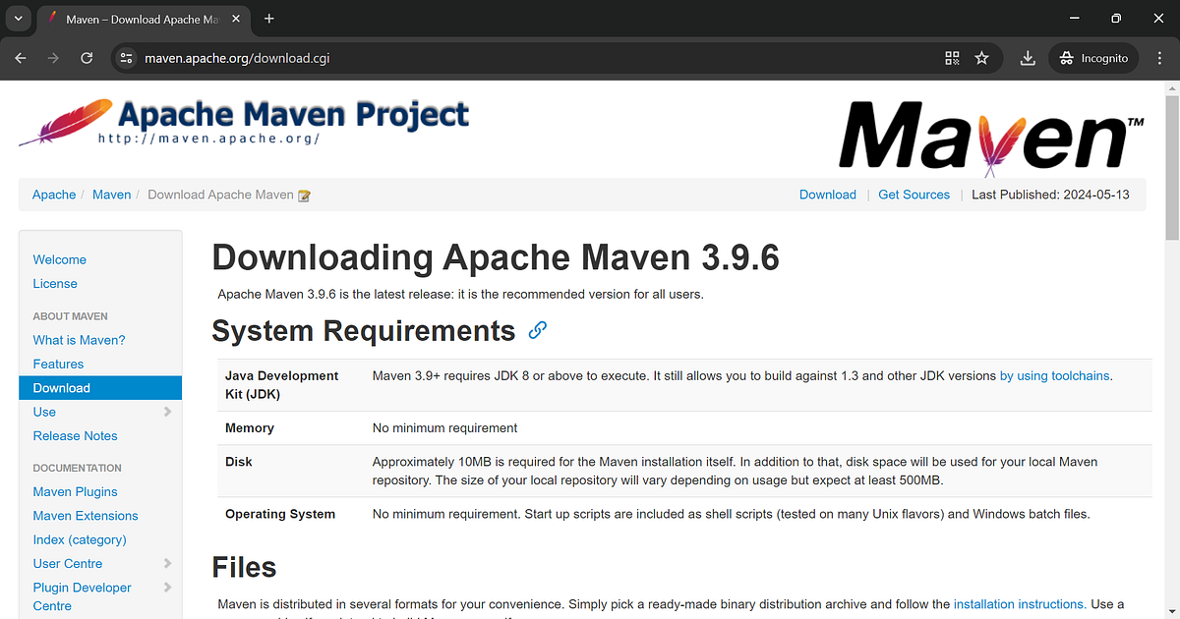This screenshot has width=1180, height=619.
Task: Click the by using toolchains link
Action: click(1054, 375)
